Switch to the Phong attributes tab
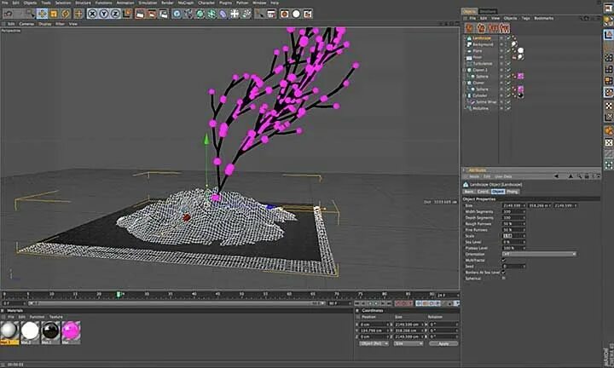The height and width of the screenshot is (368, 614). [513, 192]
